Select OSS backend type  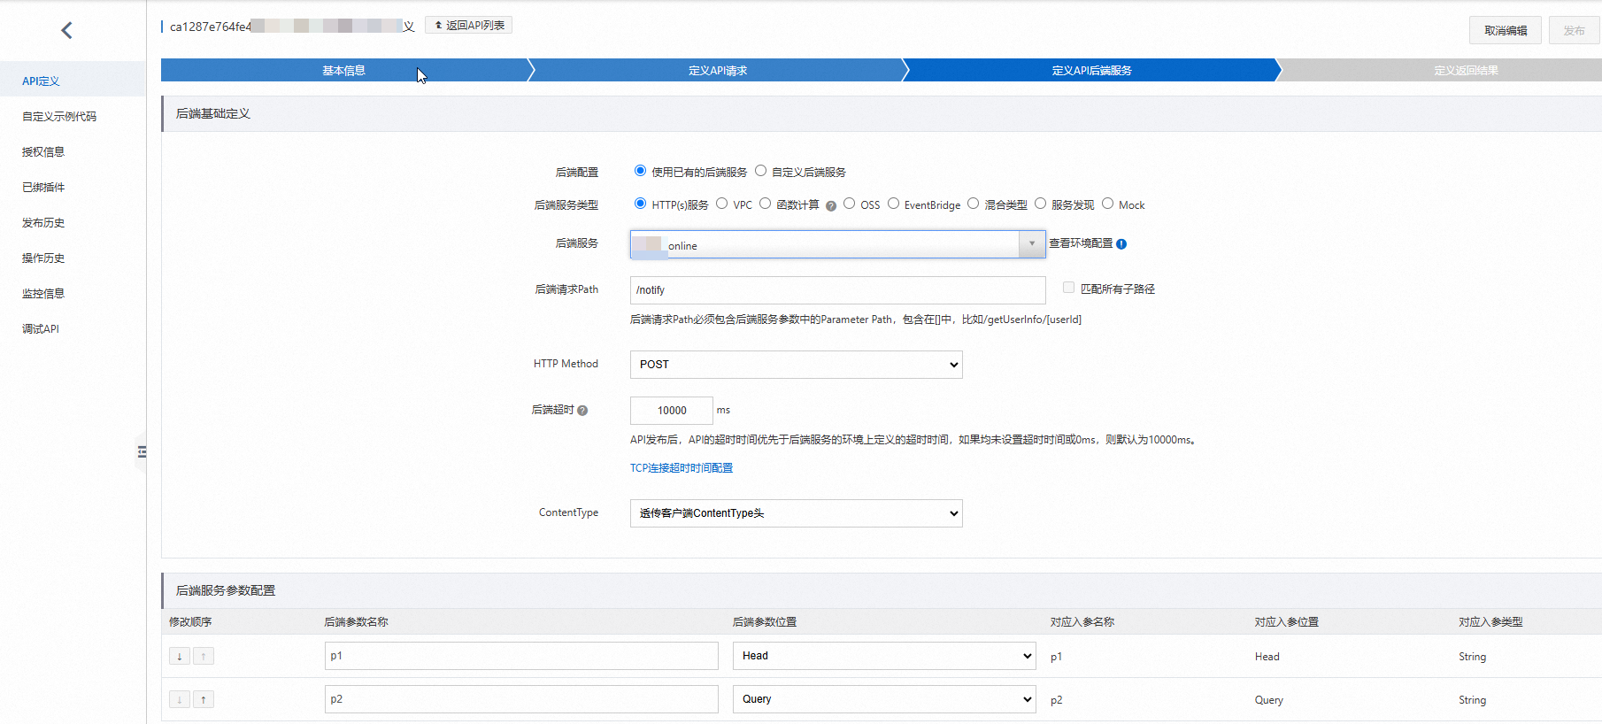pyautogui.click(x=849, y=204)
